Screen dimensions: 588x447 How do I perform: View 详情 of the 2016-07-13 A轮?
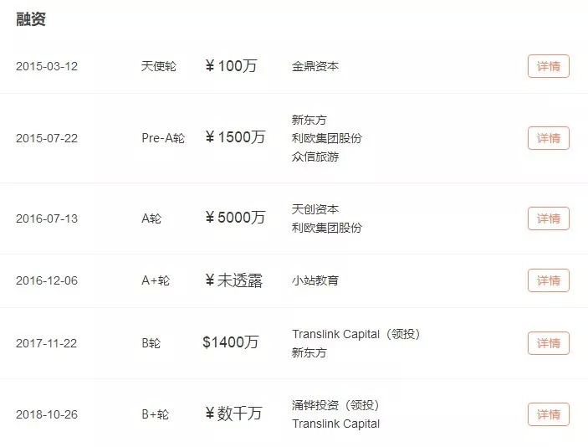click(548, 218)
